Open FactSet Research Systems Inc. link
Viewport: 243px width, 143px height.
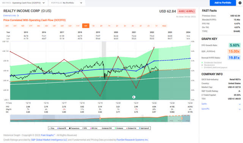click(133, 140)
